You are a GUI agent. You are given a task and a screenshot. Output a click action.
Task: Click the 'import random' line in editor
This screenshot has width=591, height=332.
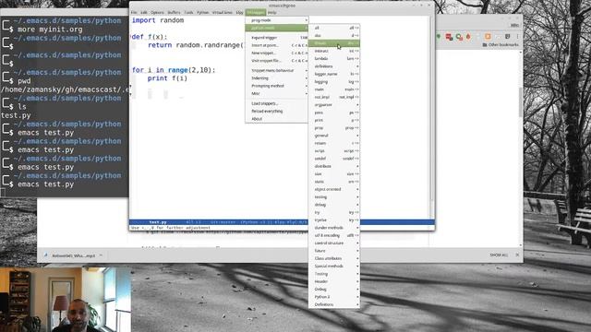(x=158, y=20)
